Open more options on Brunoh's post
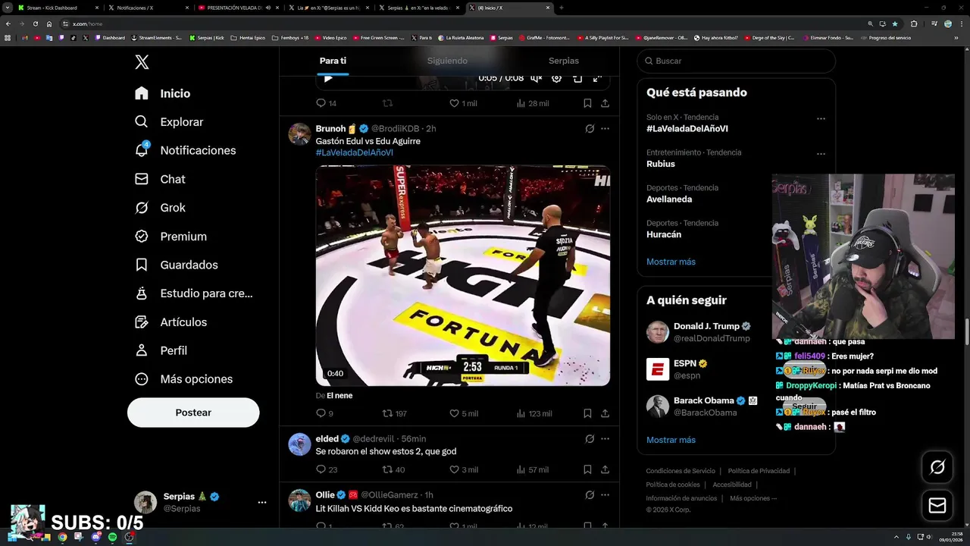The image size is (970, 546). click(x=605, y=129)
